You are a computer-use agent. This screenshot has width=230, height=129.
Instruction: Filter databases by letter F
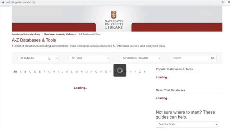click(x=45, y=72)
